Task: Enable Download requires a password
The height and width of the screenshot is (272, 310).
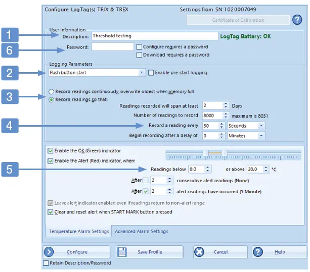Action: click(139, 55)
